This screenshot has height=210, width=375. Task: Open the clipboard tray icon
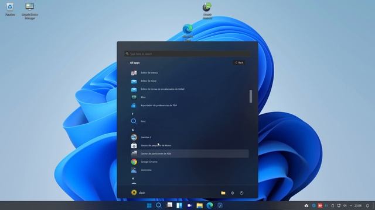pos(332,205)
